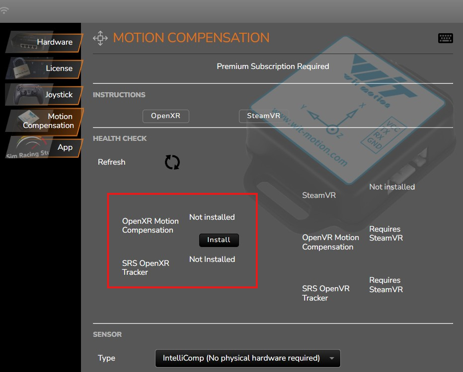The width and height of the screenshot is (463, 372).
Task: Click the 'OpenVR Motion Compensation' label
Action: [x=330, y=243]
